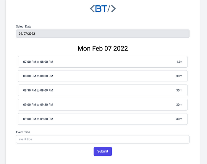Click the Select Date label
The height and width of the screenshot is (164, 207).
point(24,26)
